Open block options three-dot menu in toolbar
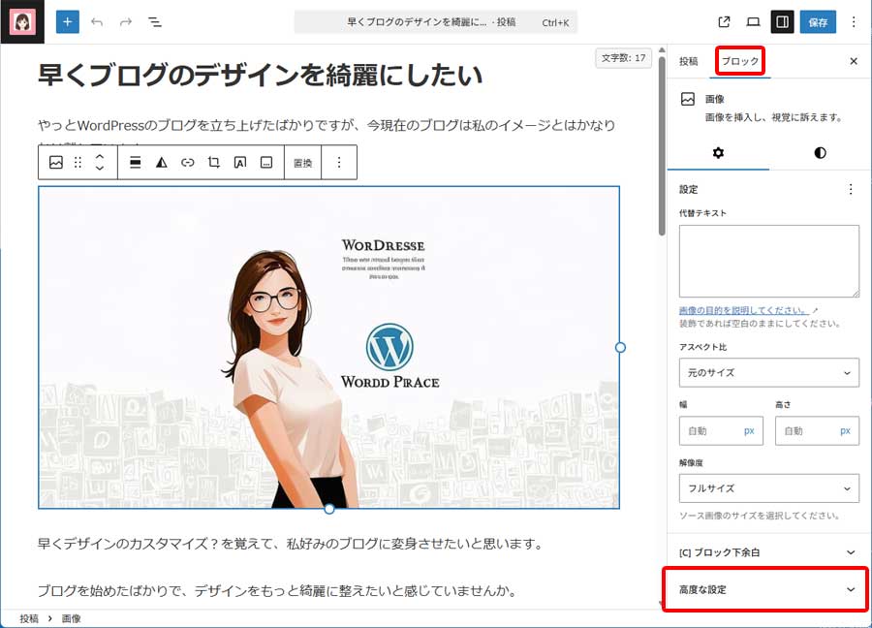The width and height of the screenshot is (872, 628). point(339,163)
